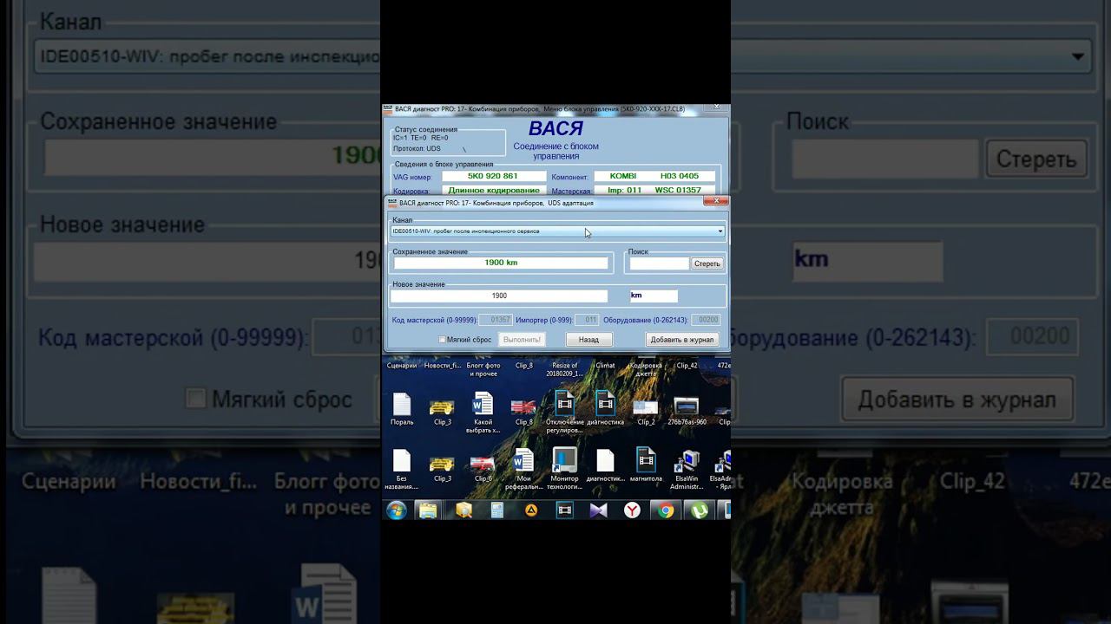Image resolution: width=1111 pixels, height=624 pixels.
Task: Select Word document Какой выбрать on desktop
Action: [x=483, y=411]
